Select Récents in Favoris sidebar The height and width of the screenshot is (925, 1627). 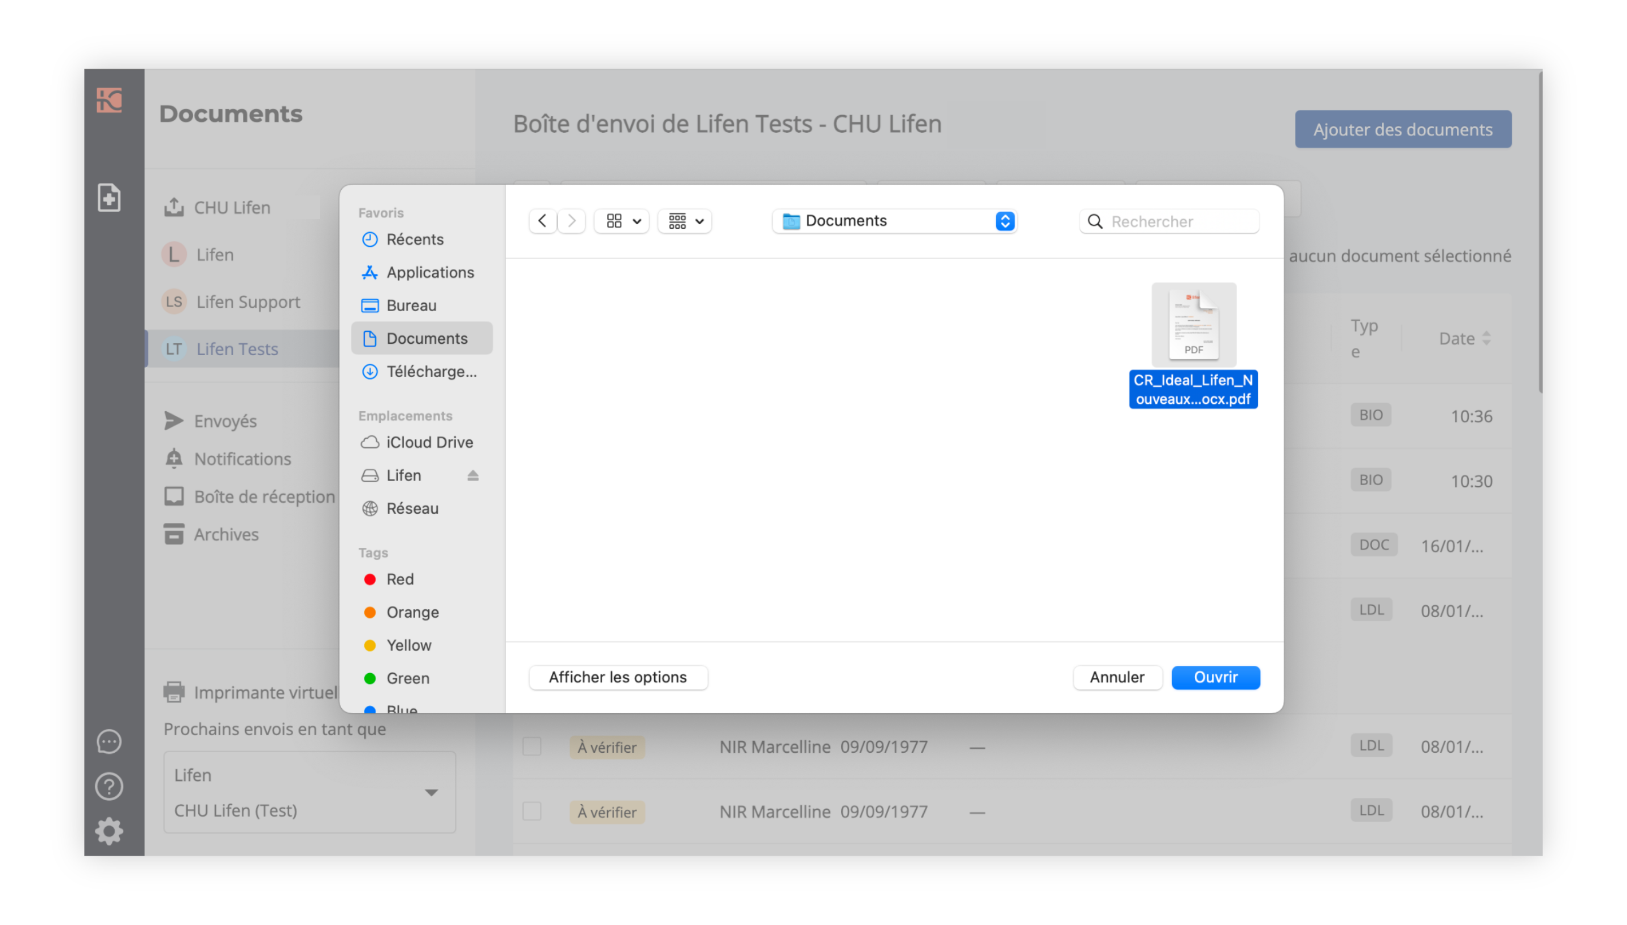tap(422, 239)
